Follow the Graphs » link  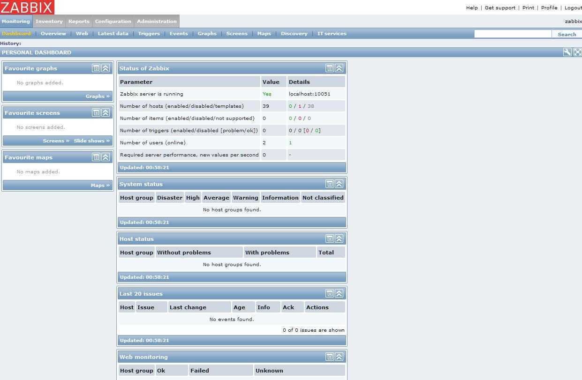[x=98, y=96]
